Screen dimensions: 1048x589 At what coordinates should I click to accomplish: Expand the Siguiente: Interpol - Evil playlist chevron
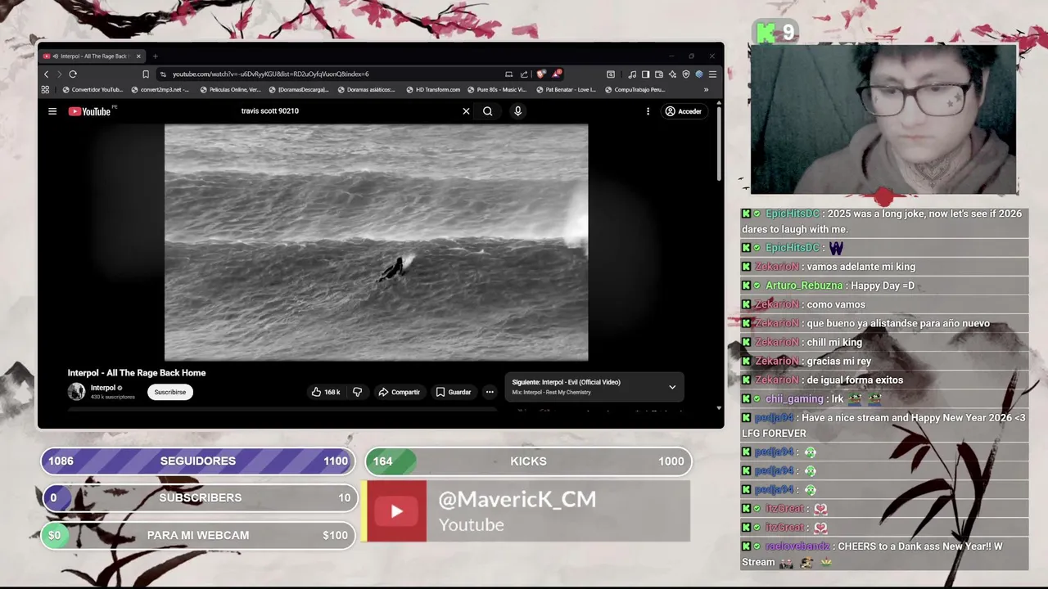[672, 387]
